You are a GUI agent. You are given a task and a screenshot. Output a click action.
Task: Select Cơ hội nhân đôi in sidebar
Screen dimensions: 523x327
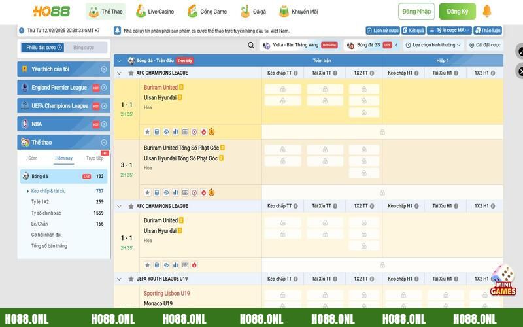point(46,235)
